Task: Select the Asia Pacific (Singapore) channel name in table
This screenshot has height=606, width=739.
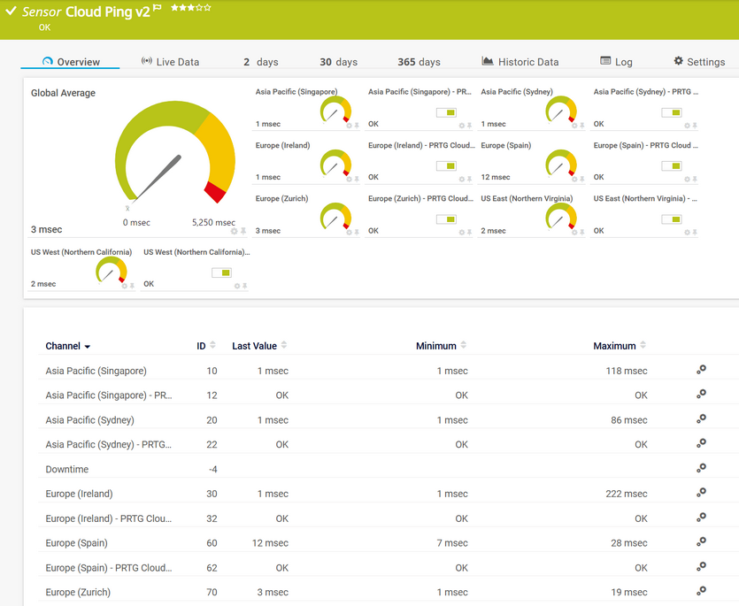Action: (x=96, y=371)
